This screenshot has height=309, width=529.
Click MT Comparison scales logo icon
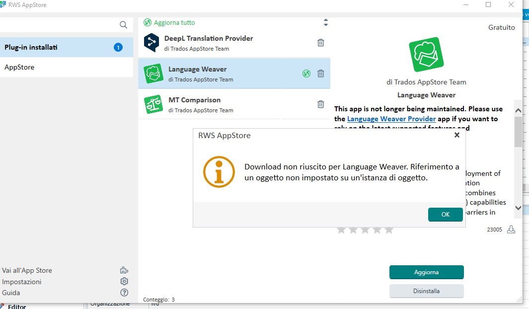[153, 104]
